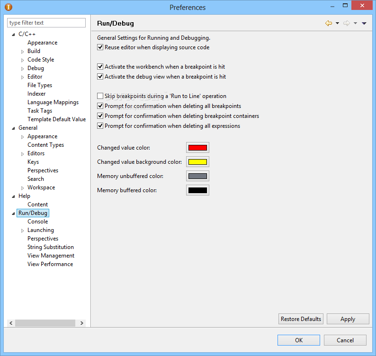Maximize the Preferences window
This screenshot has height=356, width=376.
[x=345, y=5]
